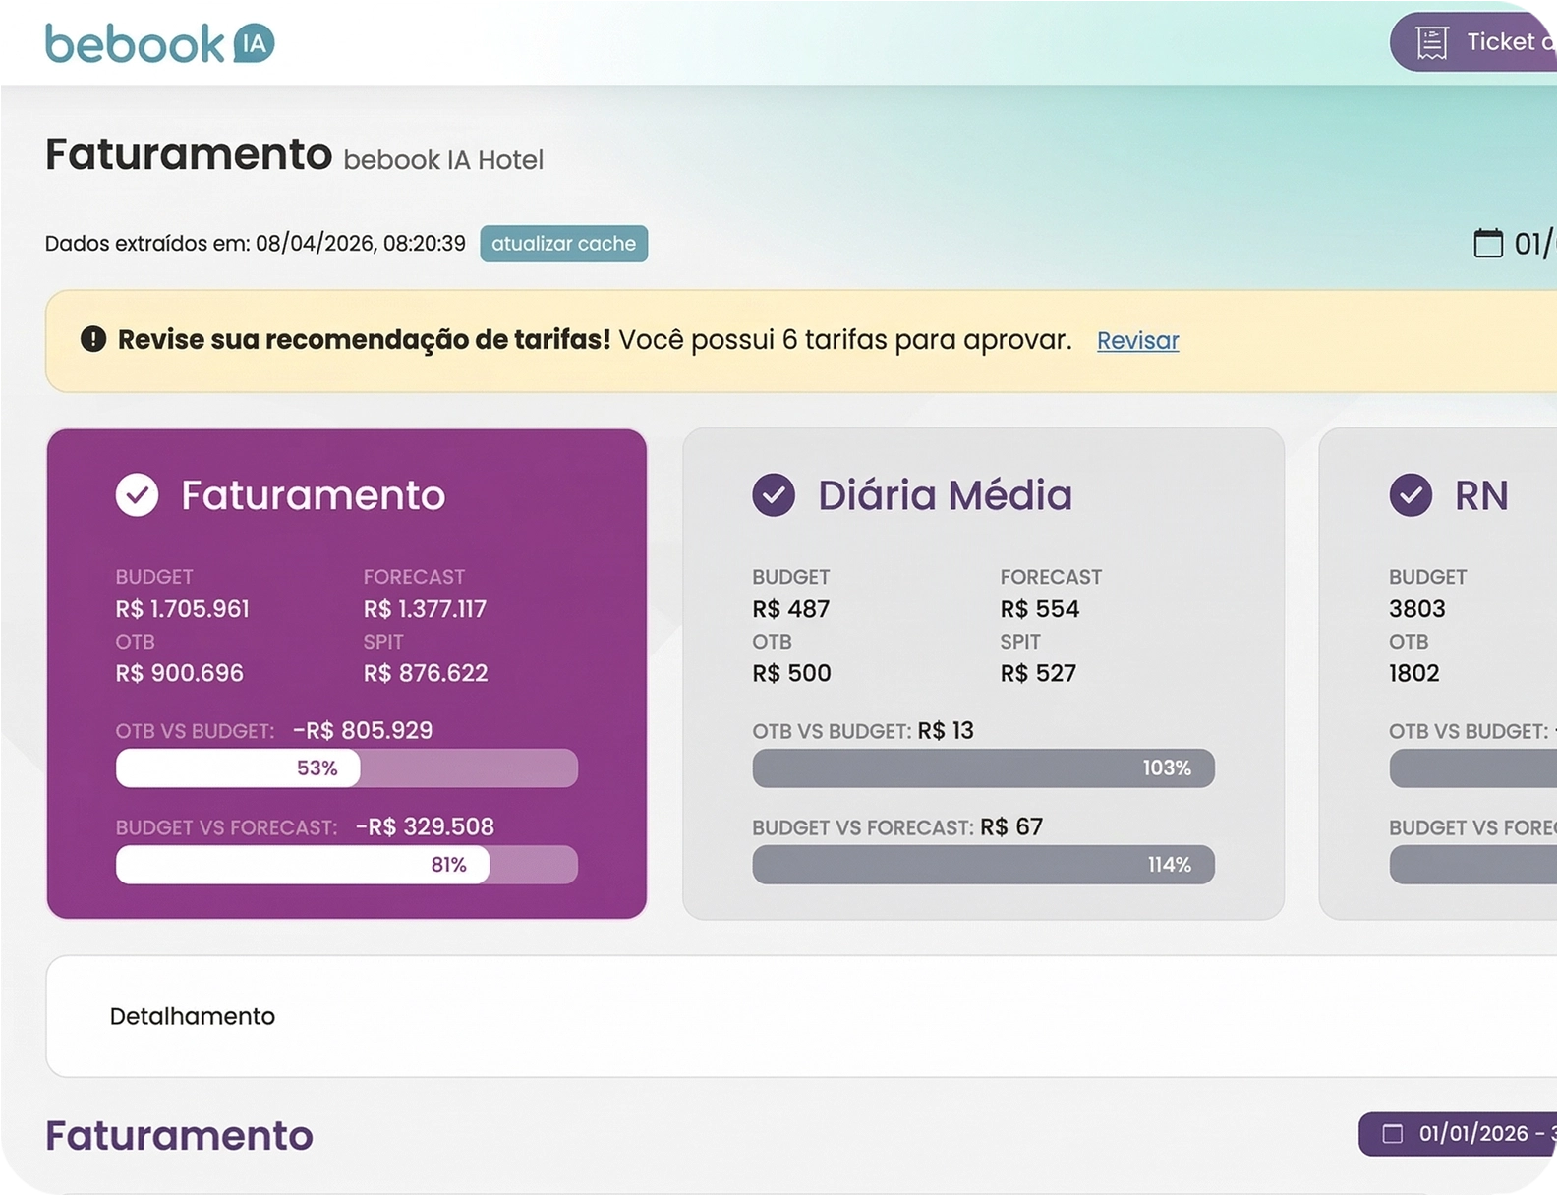Click the calendar icon near the top date
Image resolution: width=1557 pixels, height=1195 pixels.
[x=1487, y=243]
